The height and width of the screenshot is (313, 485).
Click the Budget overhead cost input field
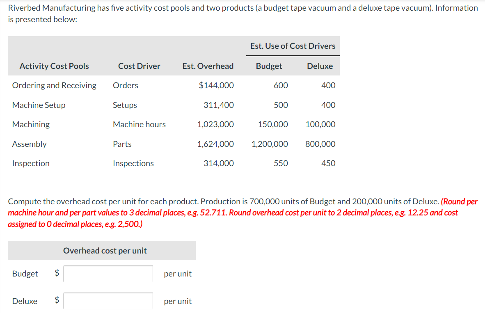tap(108, 274)
